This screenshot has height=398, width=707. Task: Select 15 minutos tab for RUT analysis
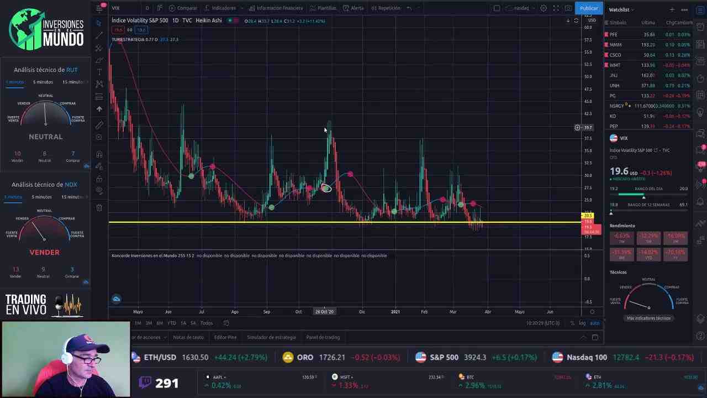click(x=73, y=82)
